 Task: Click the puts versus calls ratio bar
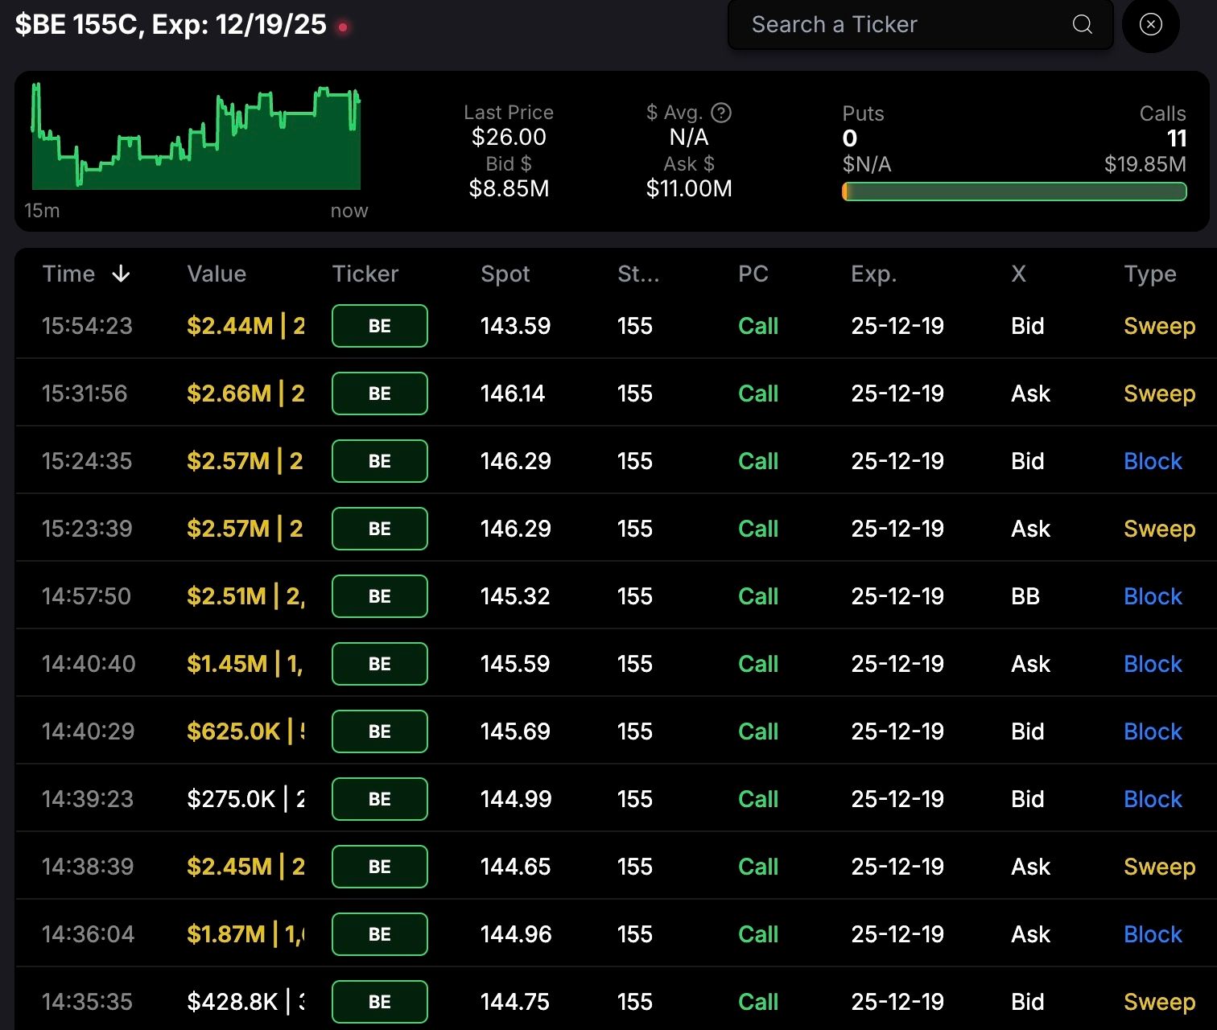coord(1014,192)
